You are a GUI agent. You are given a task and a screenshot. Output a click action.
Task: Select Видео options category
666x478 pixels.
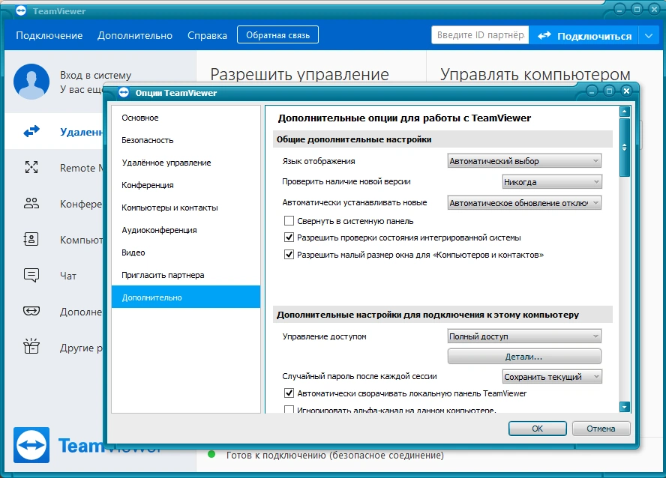point(185,252)
